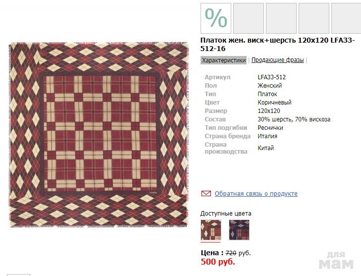Select the first empty thumbnail after percent icon
This screenshot has width=361, height=276.
[248, 18]
